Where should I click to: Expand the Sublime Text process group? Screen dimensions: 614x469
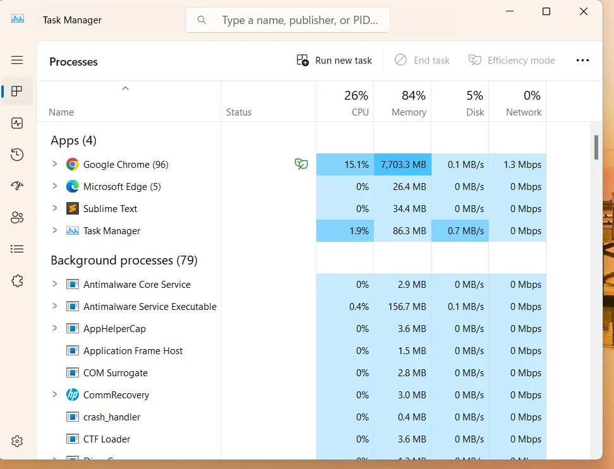(x=55, y=208)
